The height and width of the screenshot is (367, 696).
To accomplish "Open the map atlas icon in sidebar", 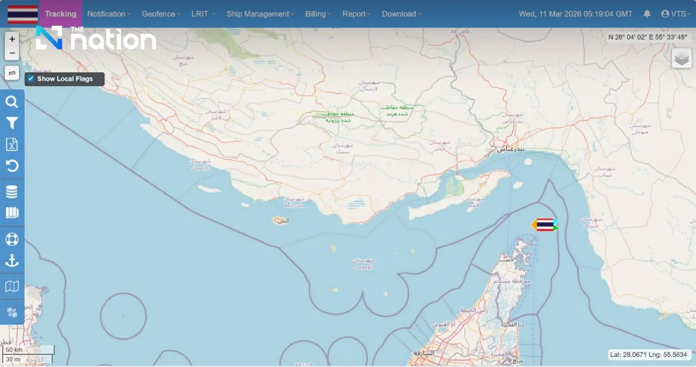I will (x=13, y=285).
